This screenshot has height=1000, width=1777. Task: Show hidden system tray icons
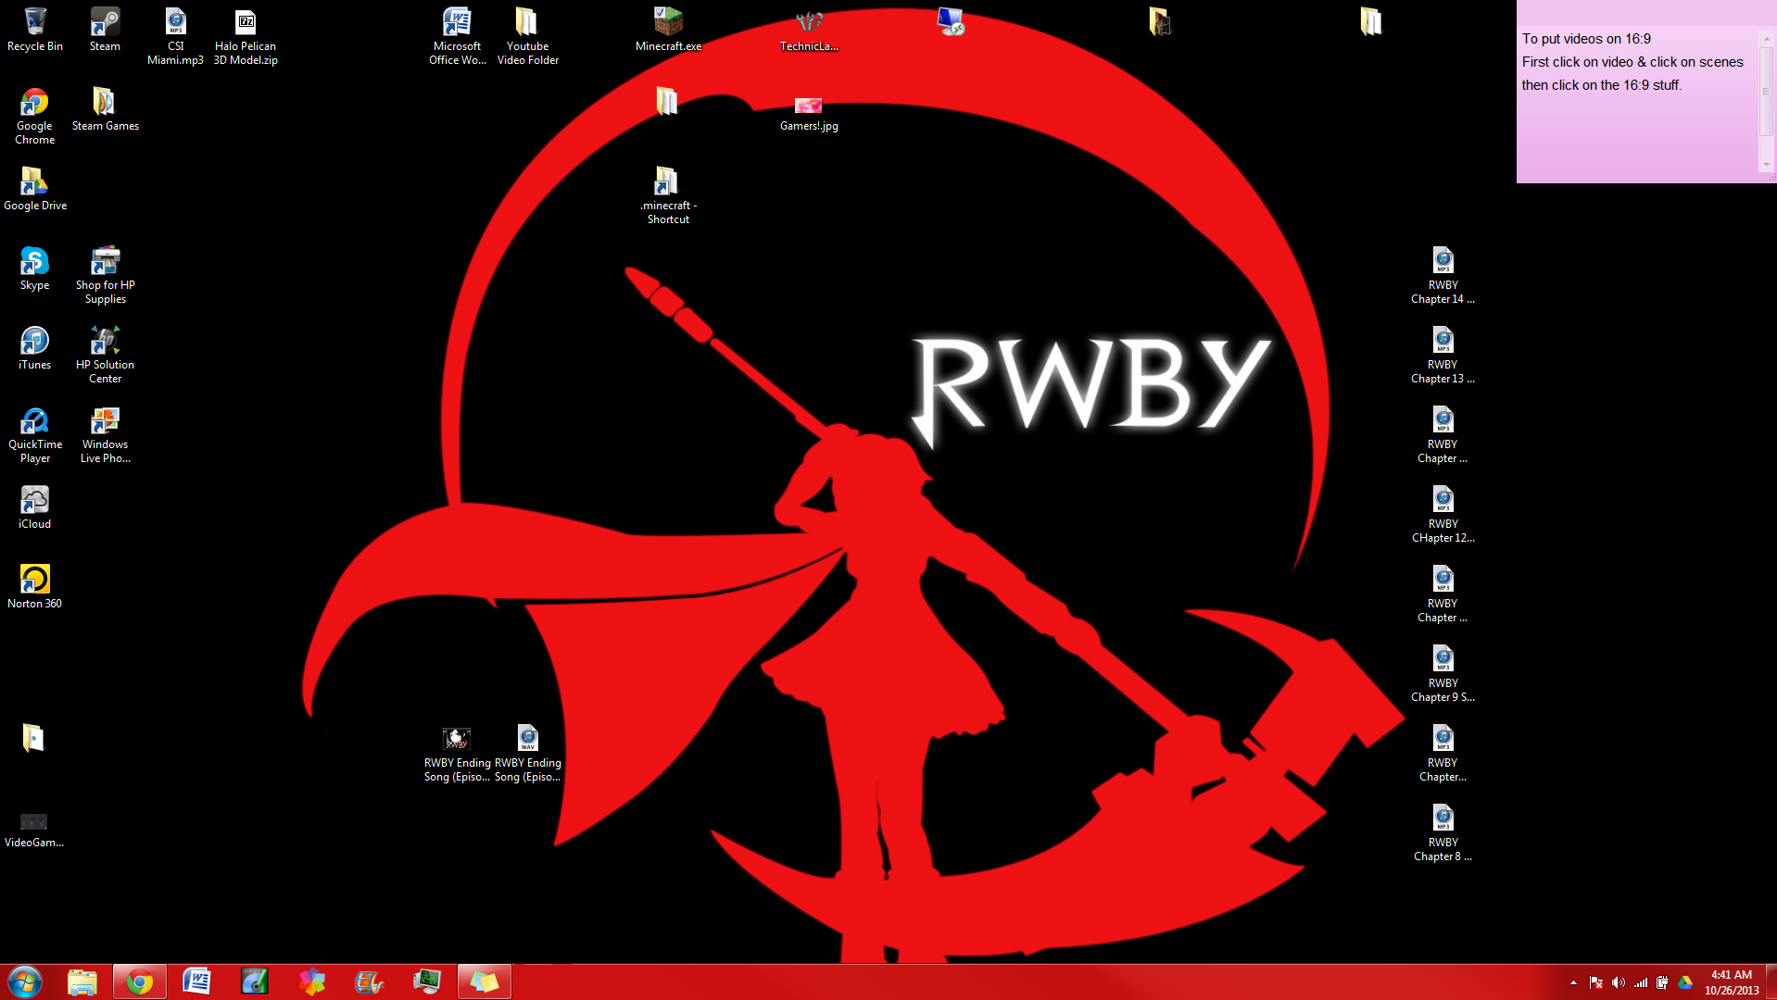[x=1573, y=982]
